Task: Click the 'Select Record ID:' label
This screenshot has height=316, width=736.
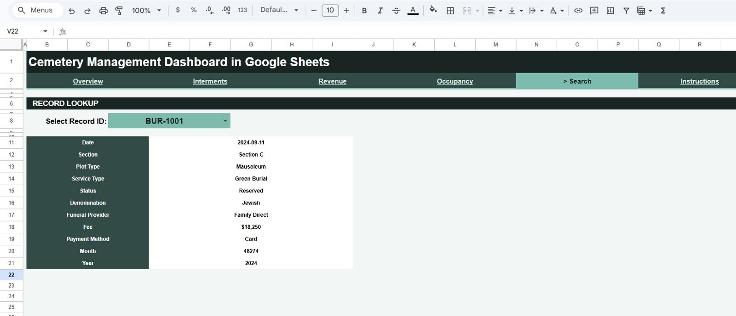Action: (76, 121)
